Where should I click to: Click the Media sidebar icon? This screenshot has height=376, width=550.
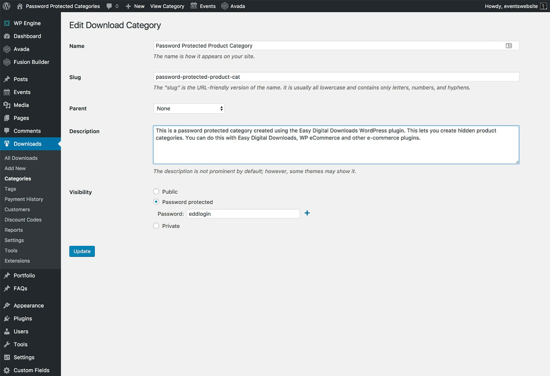click(x=7, y=105)
